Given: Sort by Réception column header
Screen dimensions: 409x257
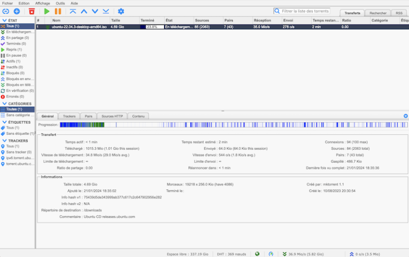Looking at the screenshot, I should (267, 20).
